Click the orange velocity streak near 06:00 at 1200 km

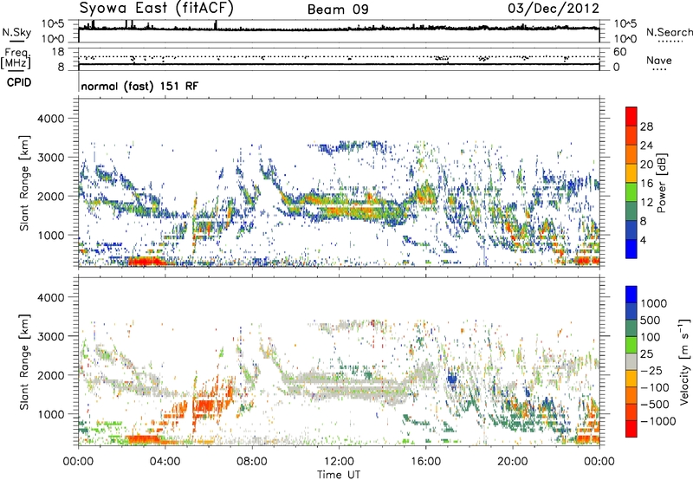coord(204,405)
